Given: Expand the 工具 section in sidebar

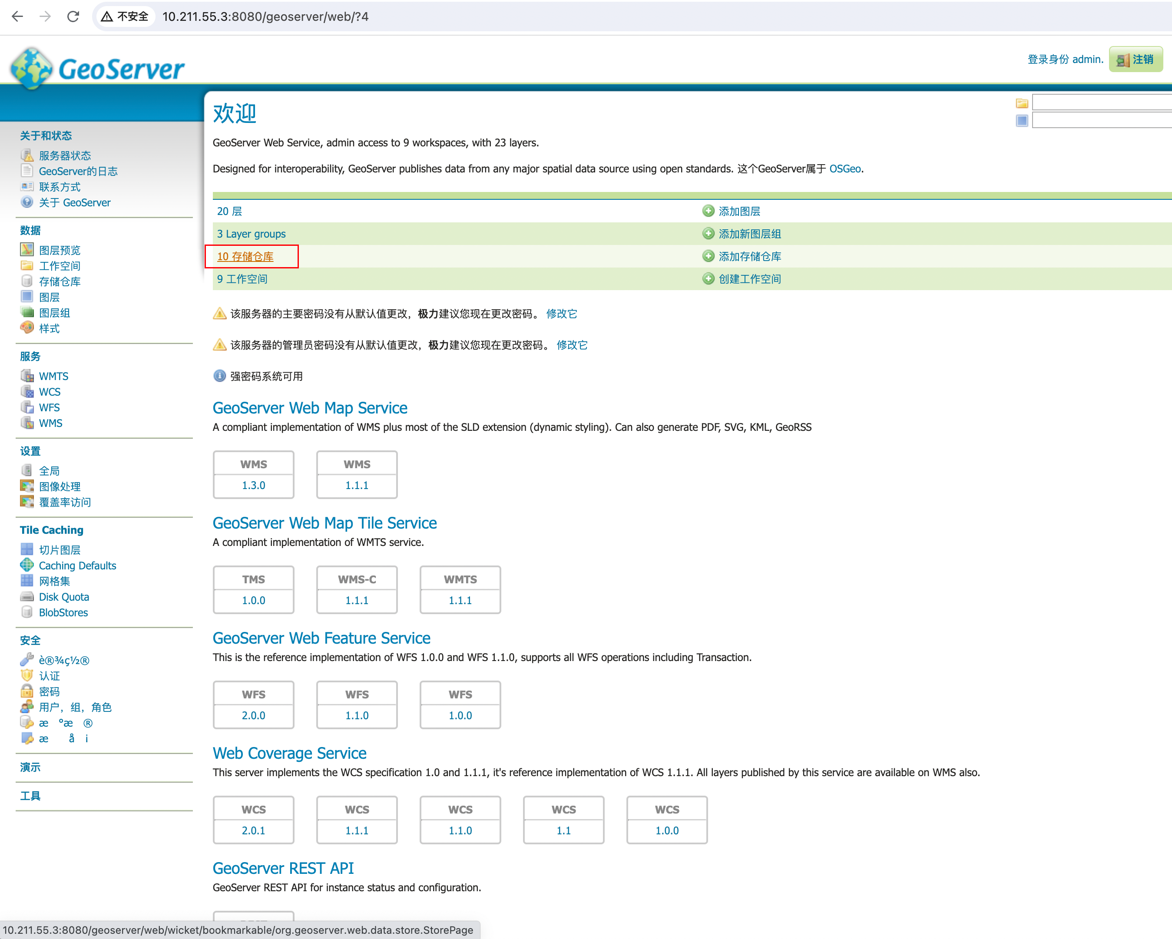Looking at the screenshot, I should (x=30, y=796).
